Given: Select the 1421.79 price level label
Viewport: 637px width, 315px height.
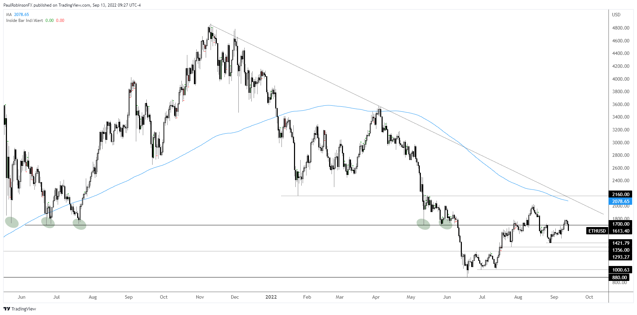Looking at the screenshot, I should pyautogui.click(x=621, y=243).
